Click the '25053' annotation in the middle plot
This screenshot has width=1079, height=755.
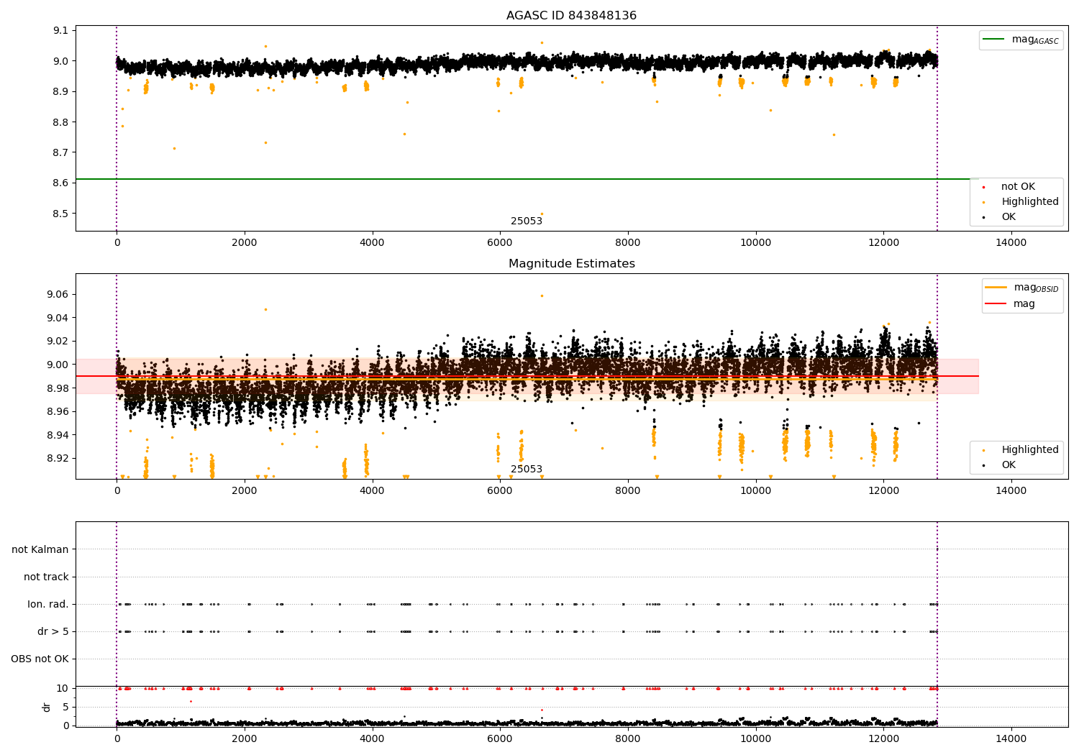527,470
